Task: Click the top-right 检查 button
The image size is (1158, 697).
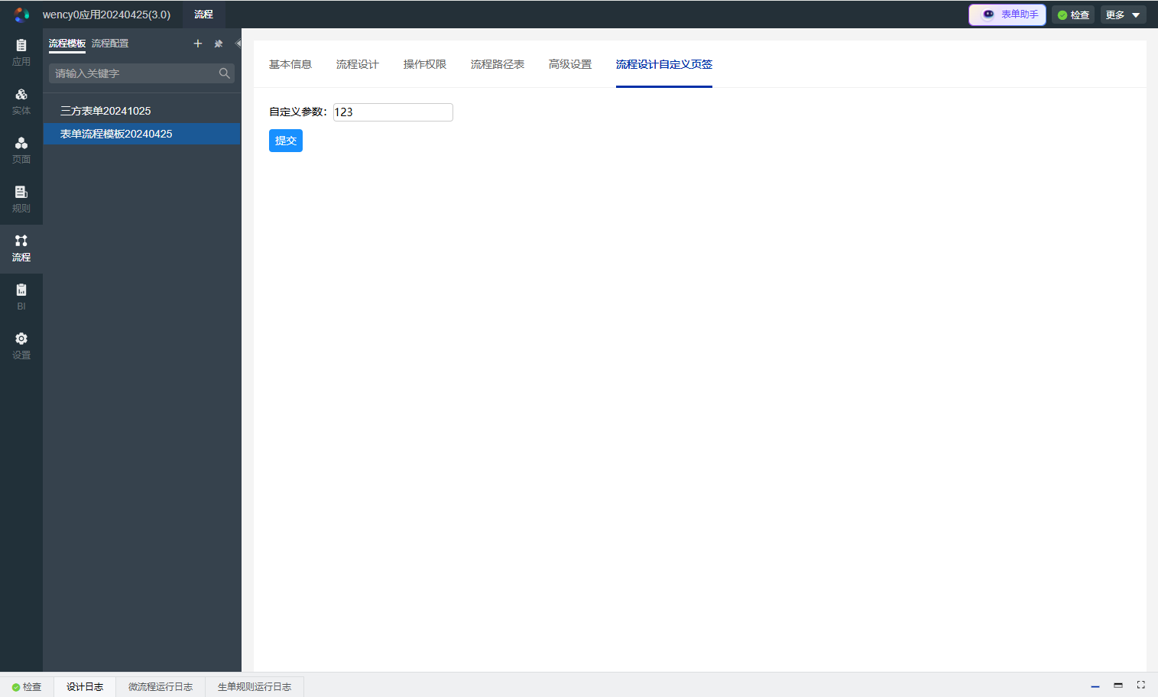Action: [1073, 15]
